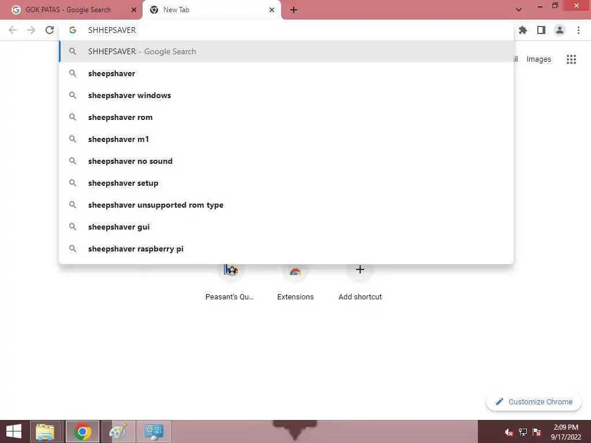Click the Customize Chrome button
591x443 pixels.
click(x=534, y=401)
